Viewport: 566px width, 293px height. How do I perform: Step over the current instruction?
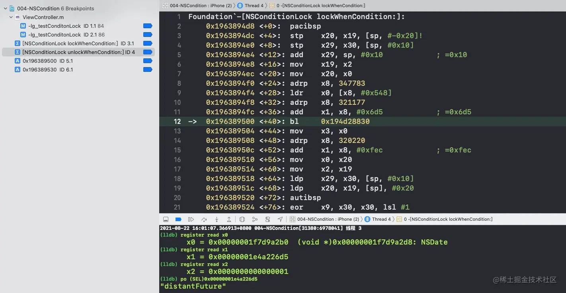point(204,219)
